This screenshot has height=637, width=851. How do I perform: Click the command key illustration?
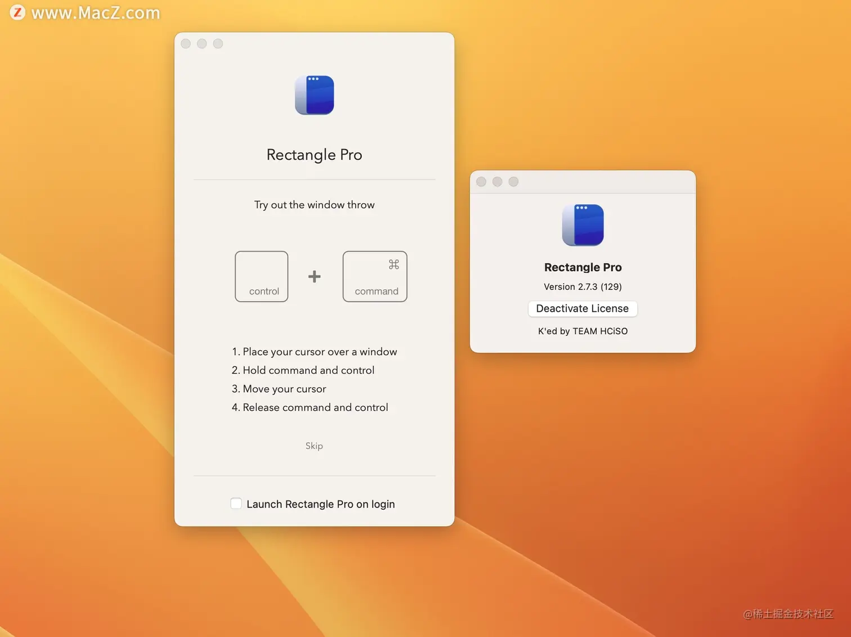tap(375, 276)
